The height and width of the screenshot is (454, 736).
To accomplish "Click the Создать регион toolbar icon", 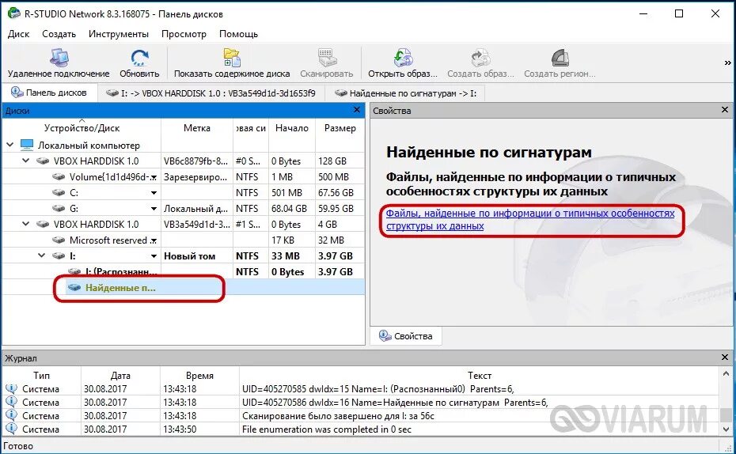I will [560, 58].
